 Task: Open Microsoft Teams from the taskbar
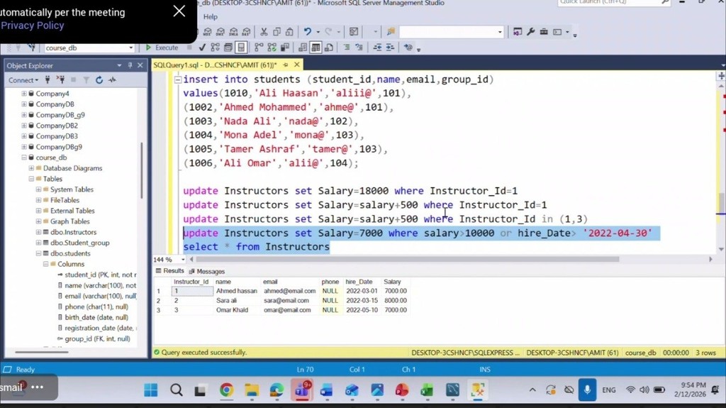tap(301, 390)
